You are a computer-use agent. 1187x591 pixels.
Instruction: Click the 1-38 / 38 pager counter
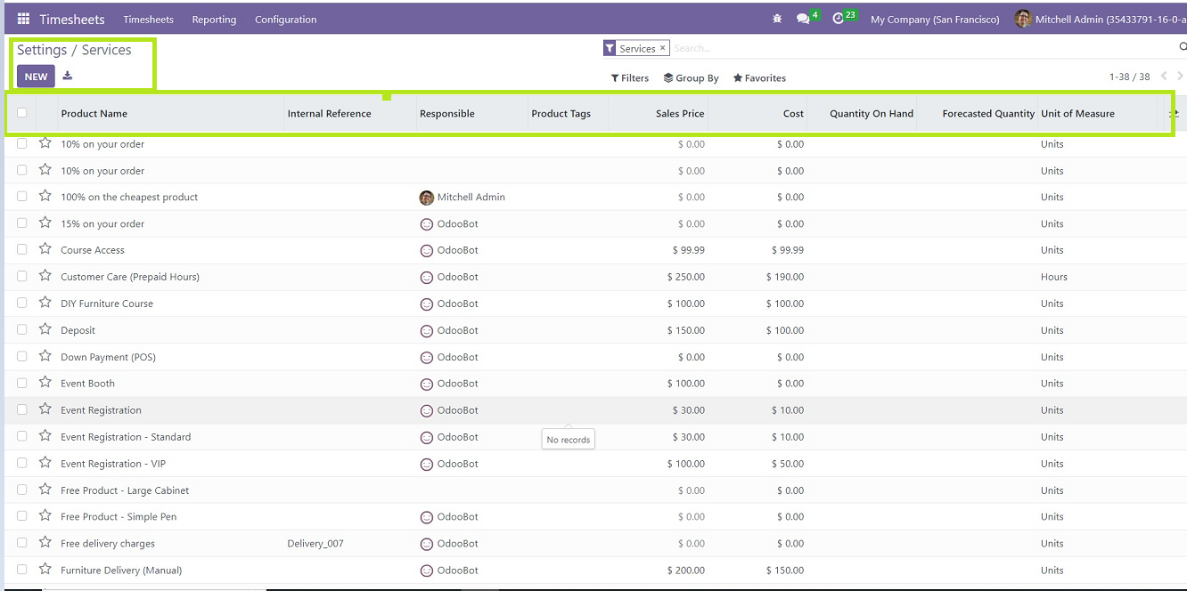pyautogui.click(x=1129, y=77)
